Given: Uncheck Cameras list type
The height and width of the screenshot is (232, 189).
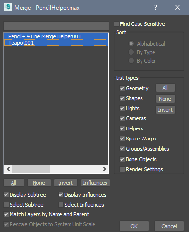Looking at the screenshot, I should 122,118.
